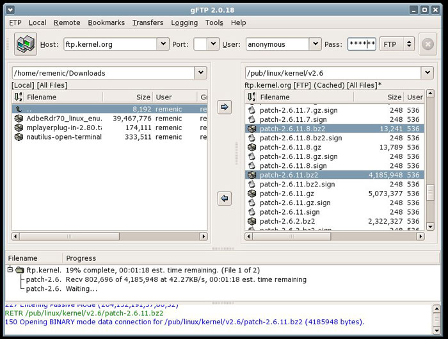This screenshot has height=339, width=448.
Task: Sort local files by User column header
Action: (x=175, y=97)
